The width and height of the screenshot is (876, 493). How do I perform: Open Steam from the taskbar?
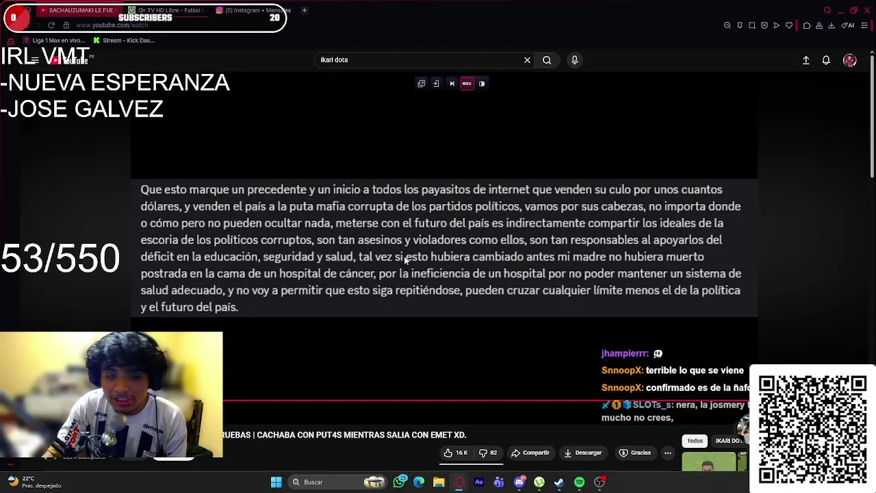[x=559, y=482]
